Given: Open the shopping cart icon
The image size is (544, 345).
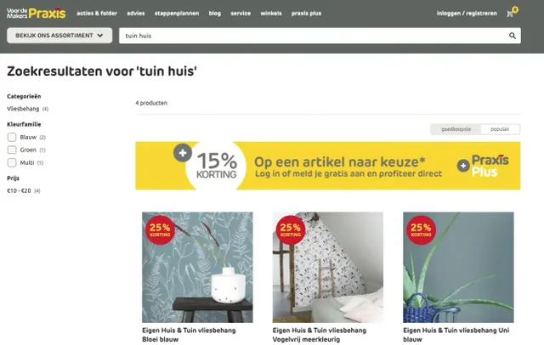Looking at the screenshot, I should (x=510, y=14).
